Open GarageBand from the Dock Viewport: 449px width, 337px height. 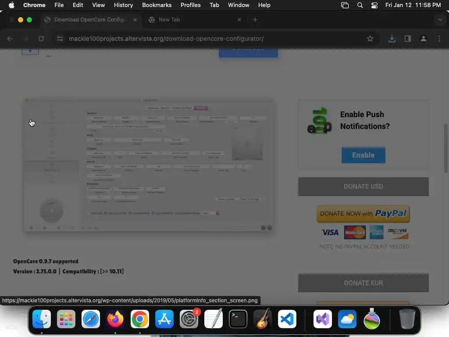click(x=263, y=319)
